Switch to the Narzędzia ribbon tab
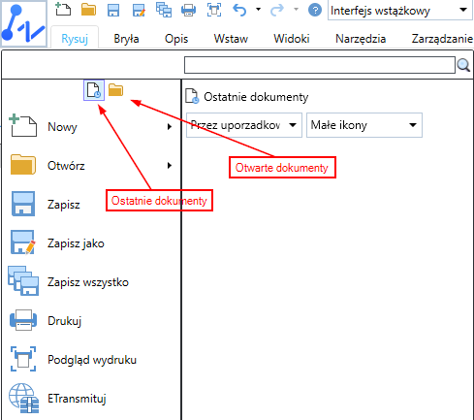474x420 pixels. point(361,39)
